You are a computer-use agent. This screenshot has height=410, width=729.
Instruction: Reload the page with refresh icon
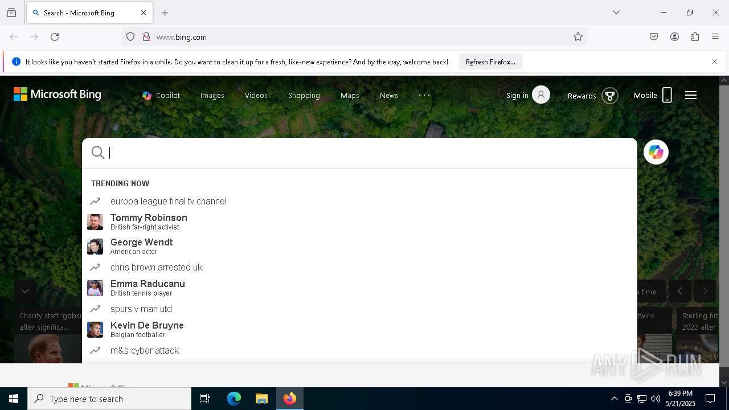[x=55, y=37]
